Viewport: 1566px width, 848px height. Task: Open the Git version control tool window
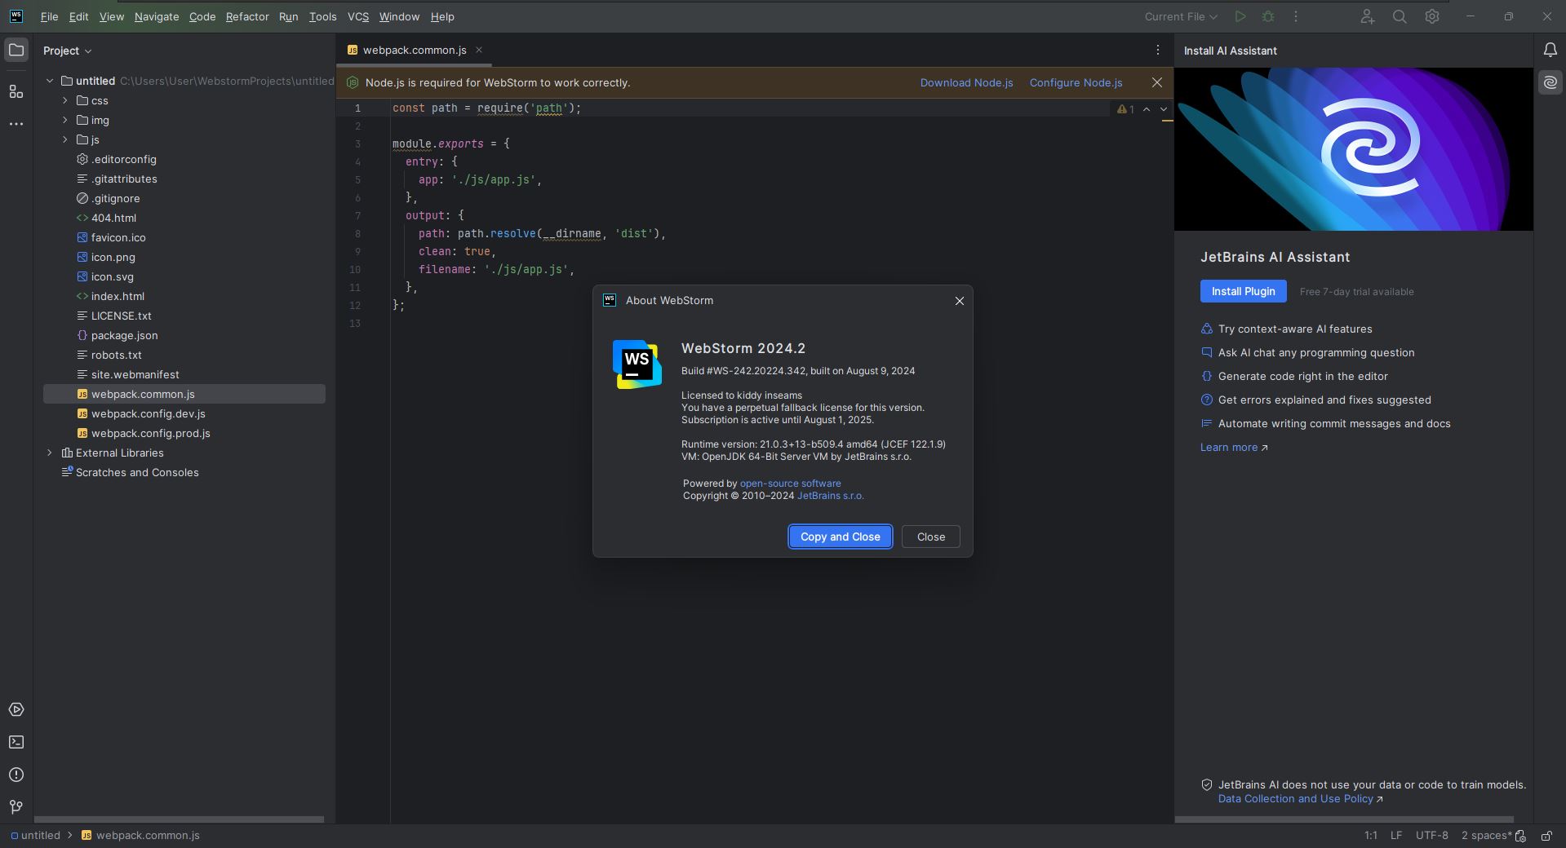coord(16,806)
